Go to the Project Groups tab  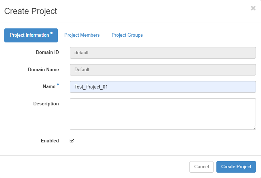tap(127, 35)
